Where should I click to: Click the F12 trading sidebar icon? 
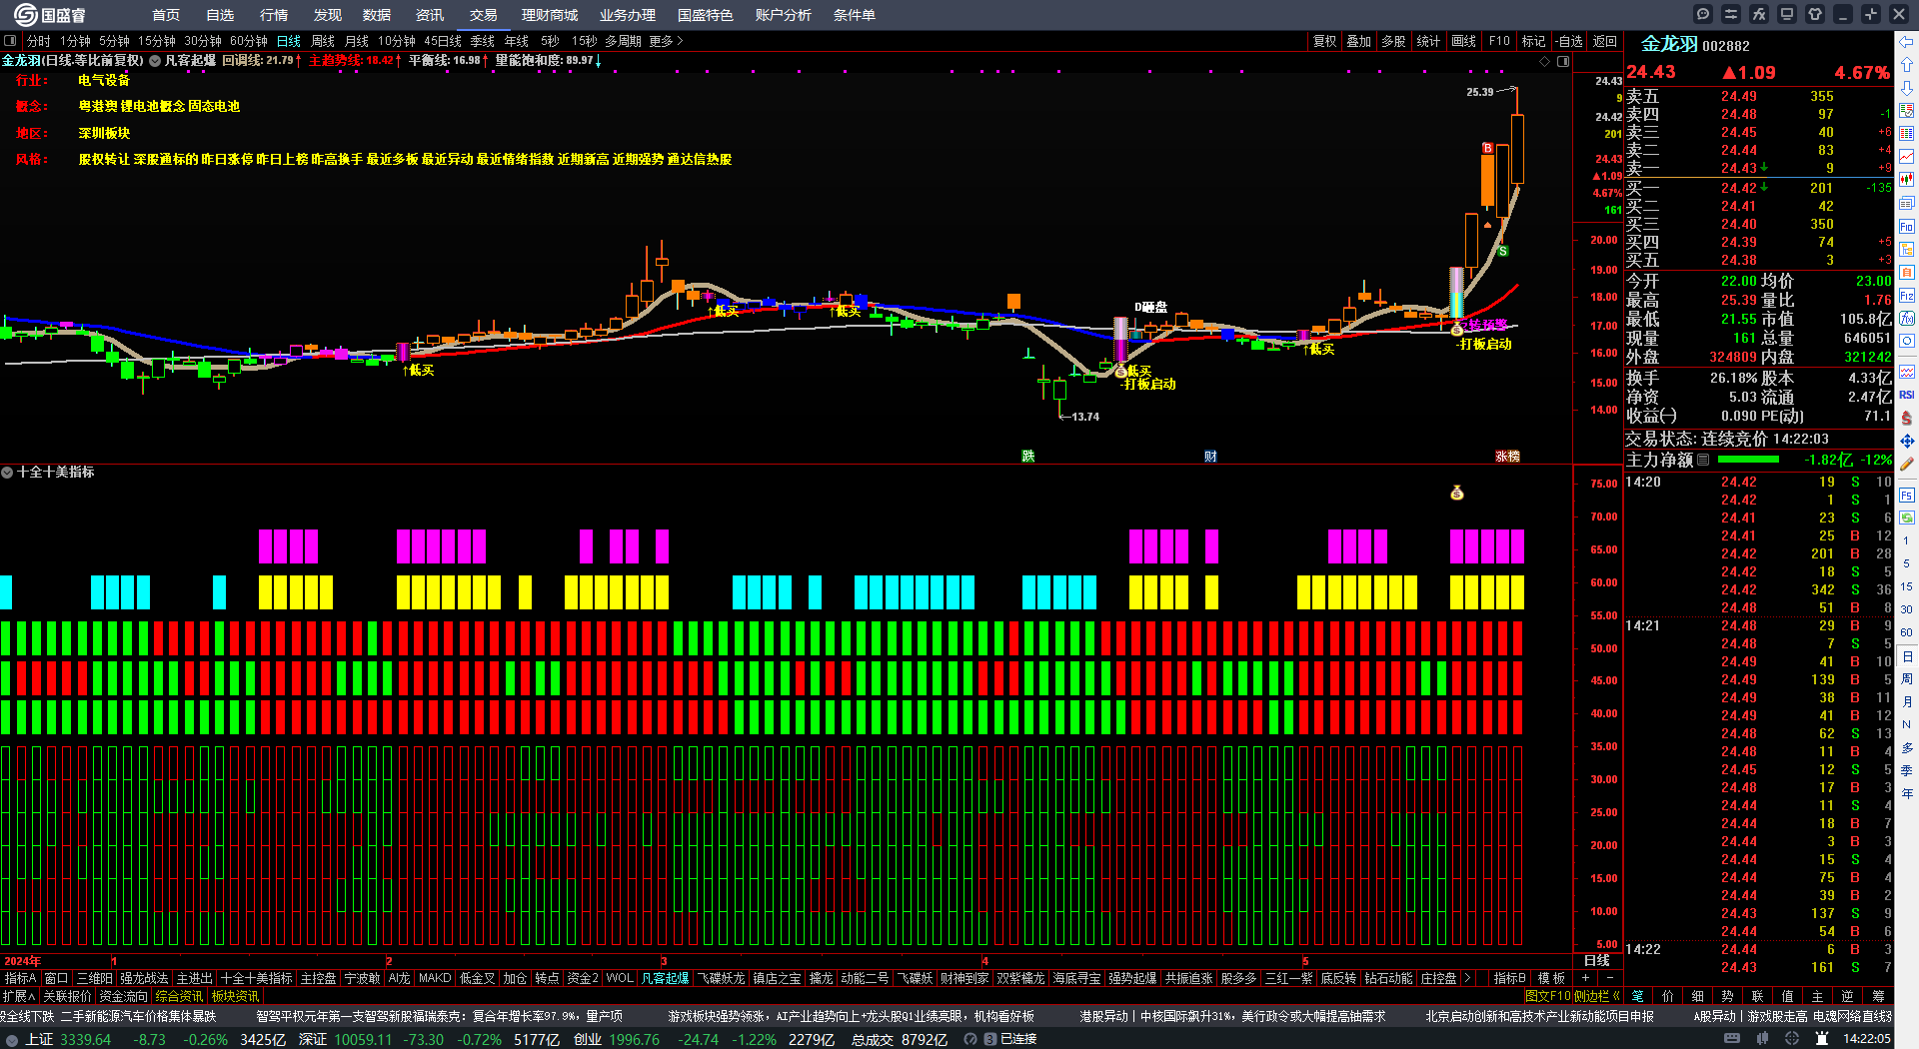click(x=1907, y=296)
